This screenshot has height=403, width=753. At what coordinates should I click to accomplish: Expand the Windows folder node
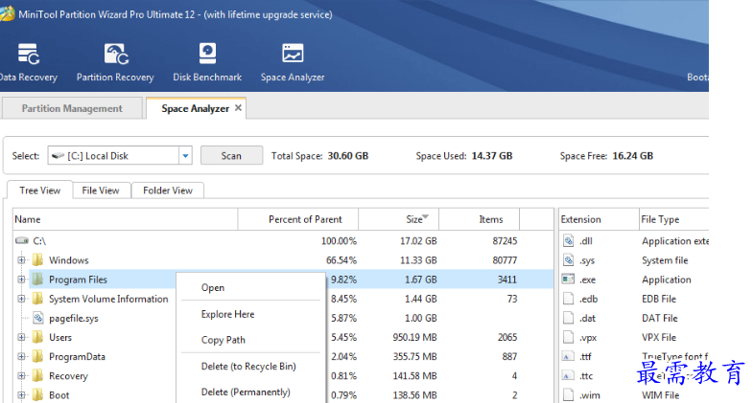pyautogui.click(x=21, y=260)
